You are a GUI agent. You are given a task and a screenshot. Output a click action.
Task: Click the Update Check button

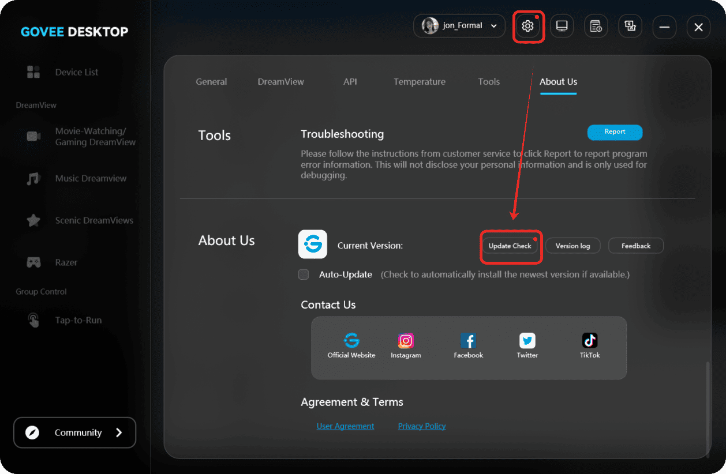510,246
